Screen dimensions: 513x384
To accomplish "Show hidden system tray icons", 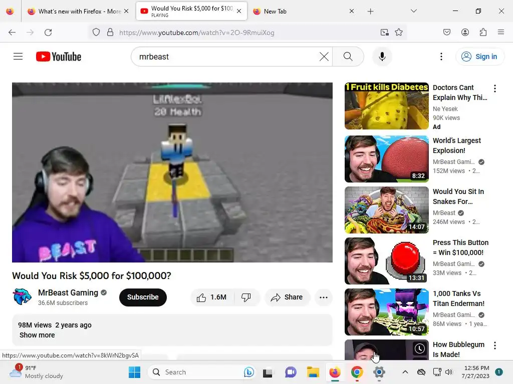I will pyautogui.click(x=405, y=372).
